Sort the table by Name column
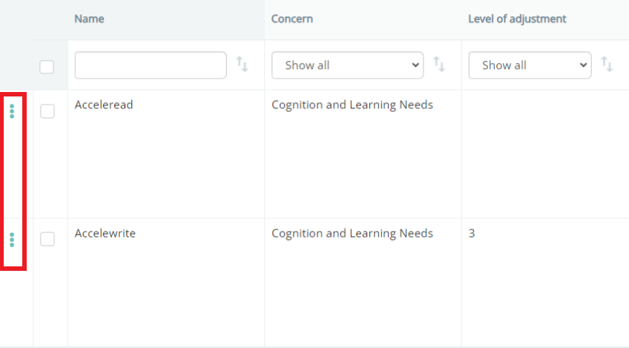 (242, 65)
